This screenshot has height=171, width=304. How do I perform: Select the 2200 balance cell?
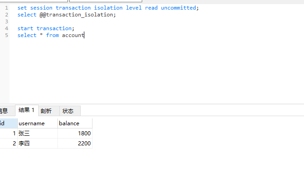click(x=75, y=144)
